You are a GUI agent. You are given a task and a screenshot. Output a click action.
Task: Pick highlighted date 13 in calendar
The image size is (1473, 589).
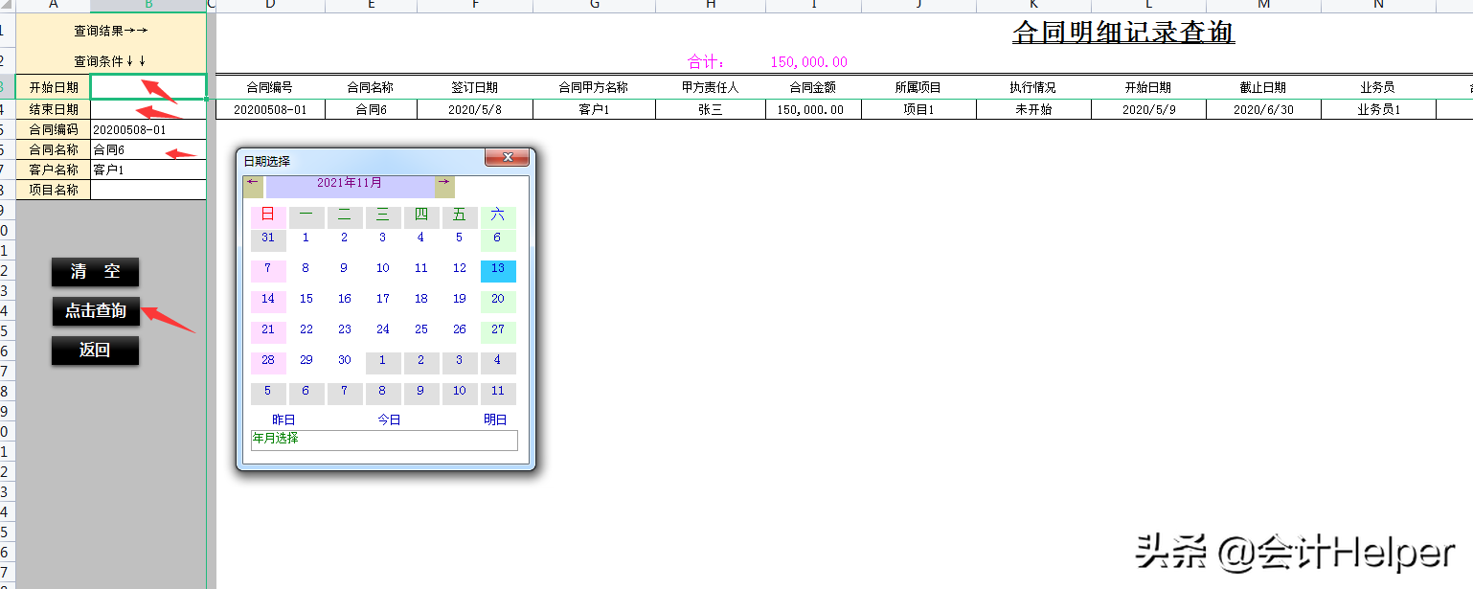pyautogui.click(x=498, y=271)
